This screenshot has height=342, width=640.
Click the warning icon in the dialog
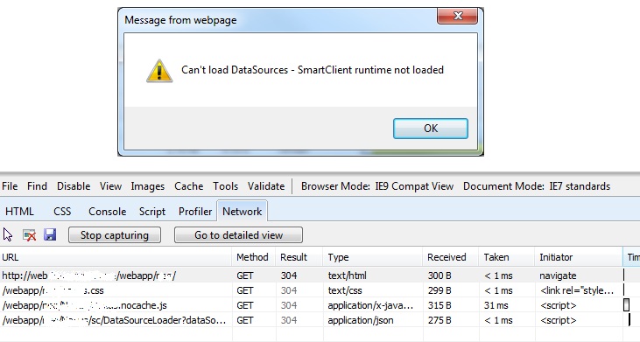pos(159,71)
